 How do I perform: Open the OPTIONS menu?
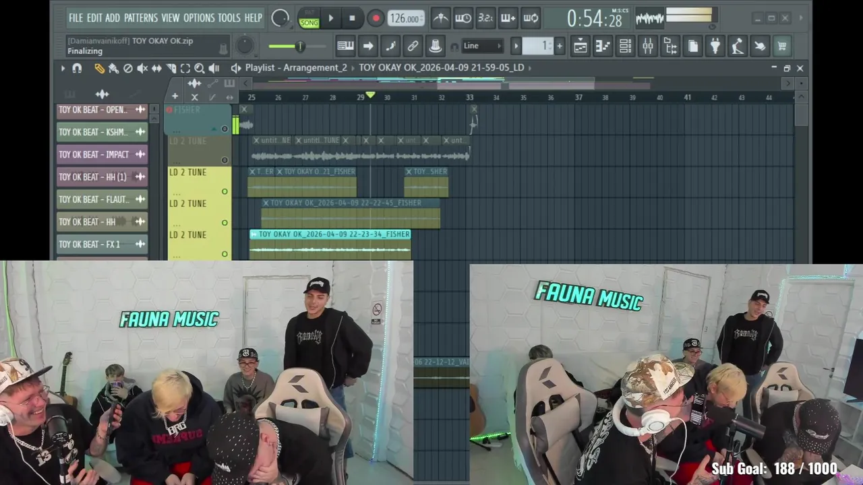199,18
